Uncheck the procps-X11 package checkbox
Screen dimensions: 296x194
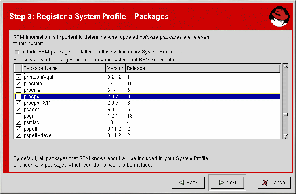(x=18, y=103)
